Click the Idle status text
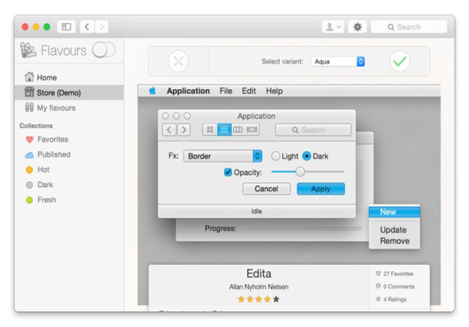The width and height of the screenshot is (469, 327). (257, 212)
